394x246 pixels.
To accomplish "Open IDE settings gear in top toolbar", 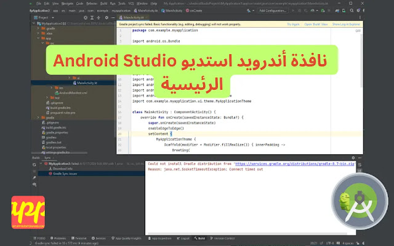I will pyautogui.click(x=358, y=10).
